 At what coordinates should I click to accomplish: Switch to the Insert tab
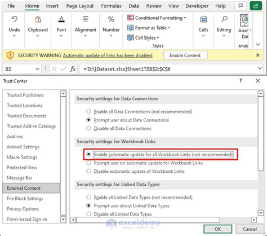click(x=52, y=6)
